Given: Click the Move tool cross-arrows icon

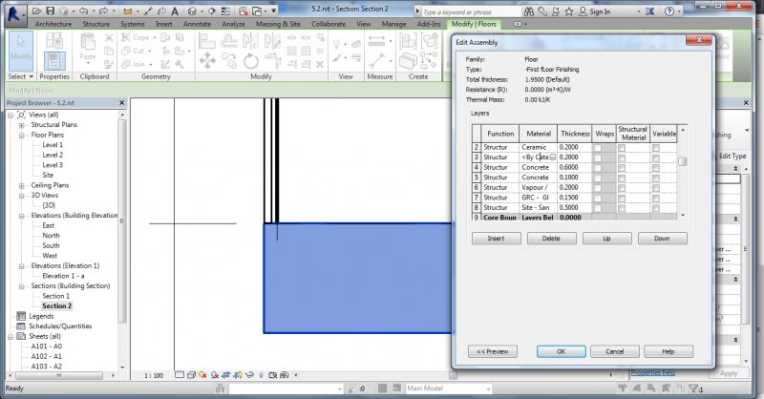Looking at the screenshot, I should pos(207,61).
